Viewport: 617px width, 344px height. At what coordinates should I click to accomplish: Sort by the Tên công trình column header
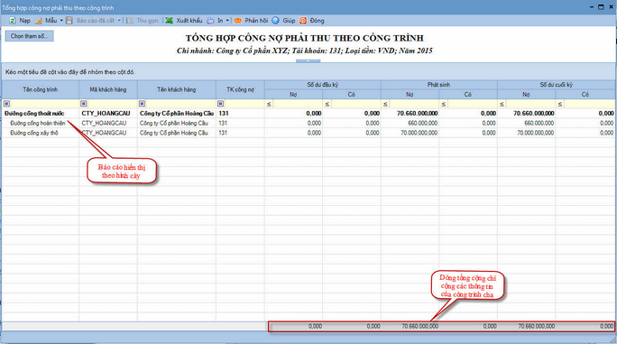(40, 89)
